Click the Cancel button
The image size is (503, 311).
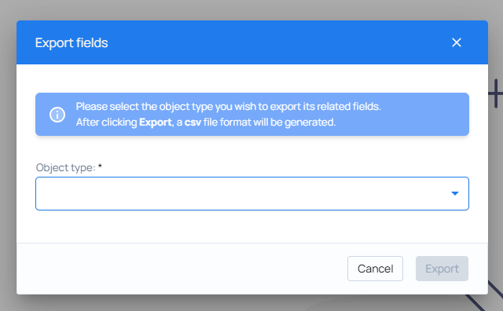click(x=375, y=269)
